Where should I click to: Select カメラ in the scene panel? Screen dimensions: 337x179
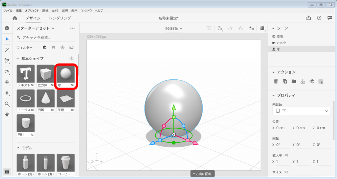pyautogui.click(x=281, y=43)
